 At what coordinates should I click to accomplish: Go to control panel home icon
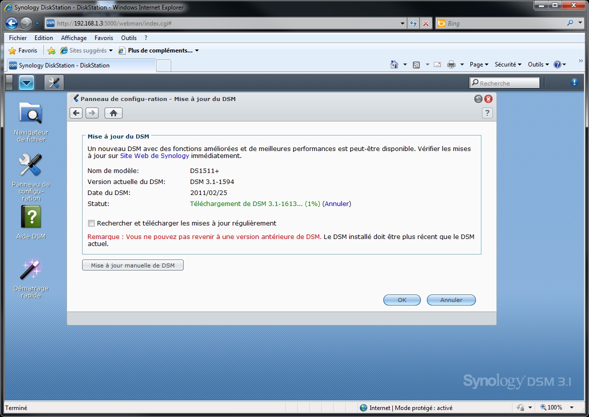(114, 113)
